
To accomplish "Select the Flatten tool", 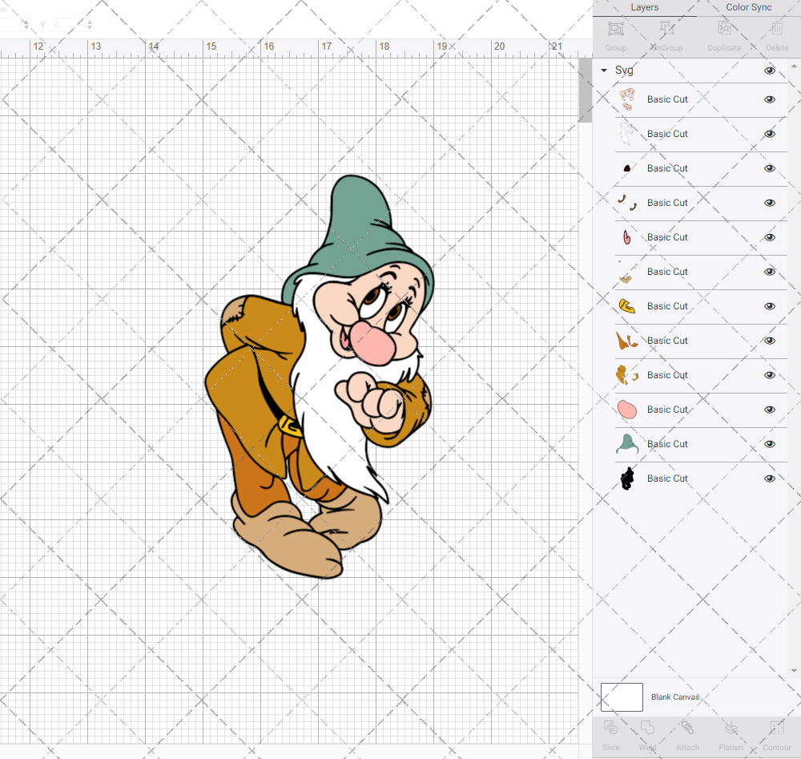I will (731, 728).
